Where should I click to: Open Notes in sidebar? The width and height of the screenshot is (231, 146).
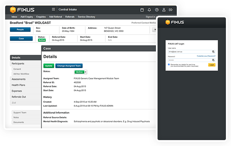(x=26, y=117)
